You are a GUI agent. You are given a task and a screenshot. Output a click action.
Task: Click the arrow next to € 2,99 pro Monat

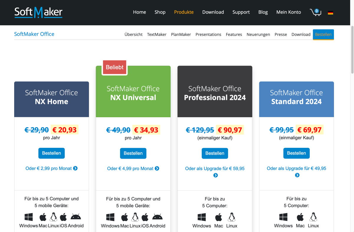point(75,168)
